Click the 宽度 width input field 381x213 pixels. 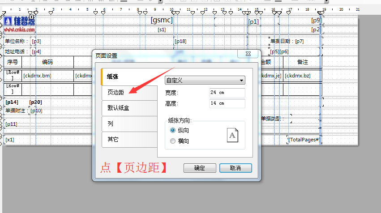[227, 93]
